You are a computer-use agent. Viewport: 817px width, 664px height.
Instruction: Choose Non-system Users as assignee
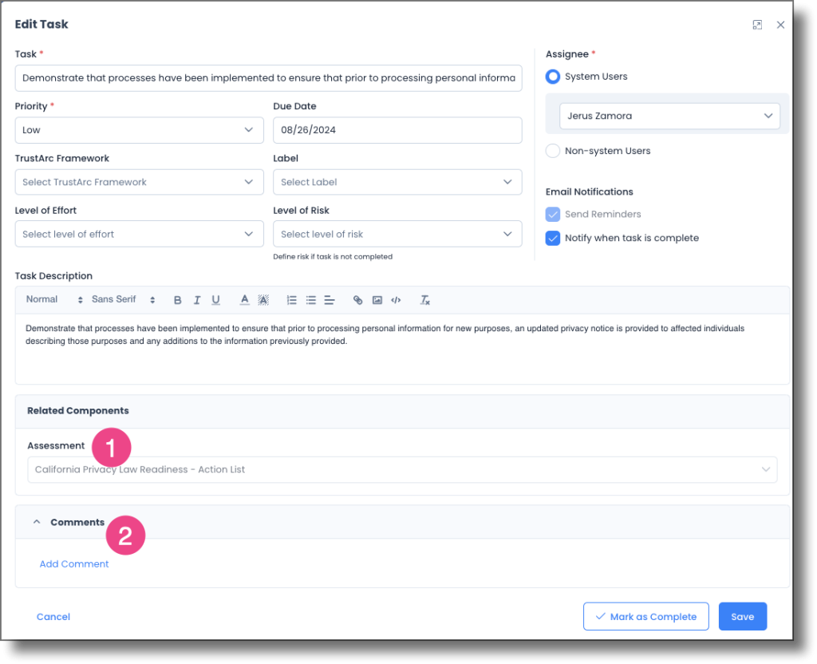point(553,151)
